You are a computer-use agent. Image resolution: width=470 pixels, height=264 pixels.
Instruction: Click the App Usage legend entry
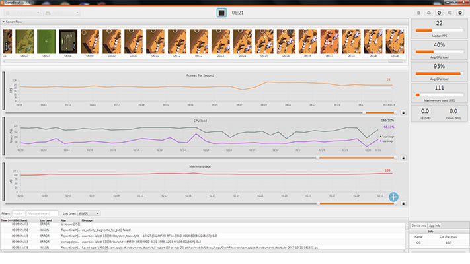pyautogui.click(x=387, y=141)
